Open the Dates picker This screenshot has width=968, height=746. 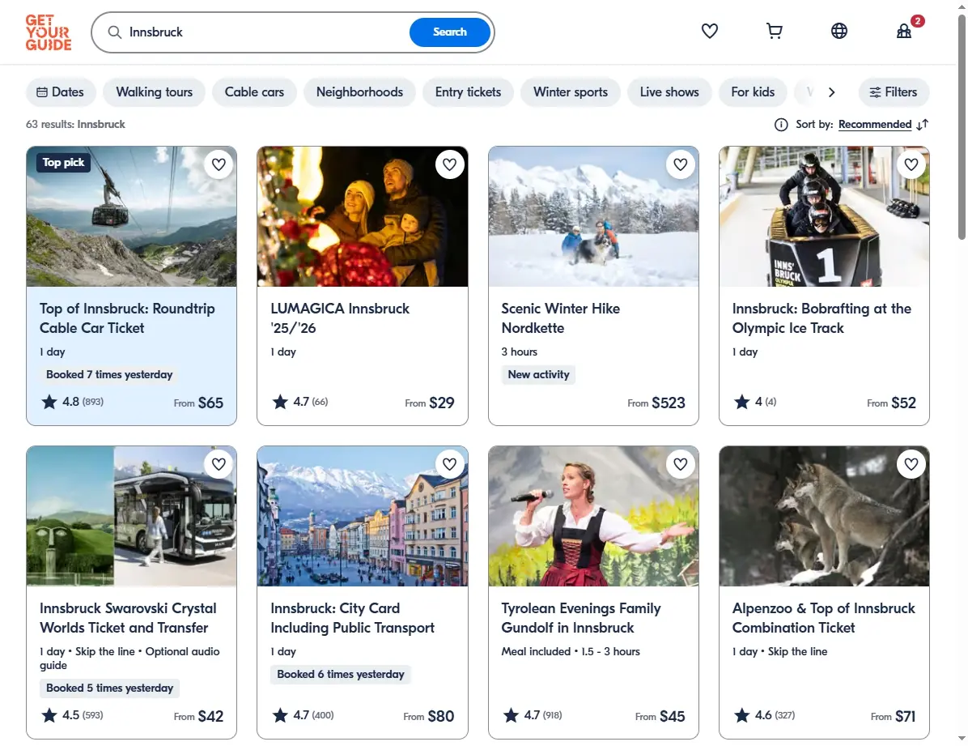pyautogui.click(x=61, y=92)
